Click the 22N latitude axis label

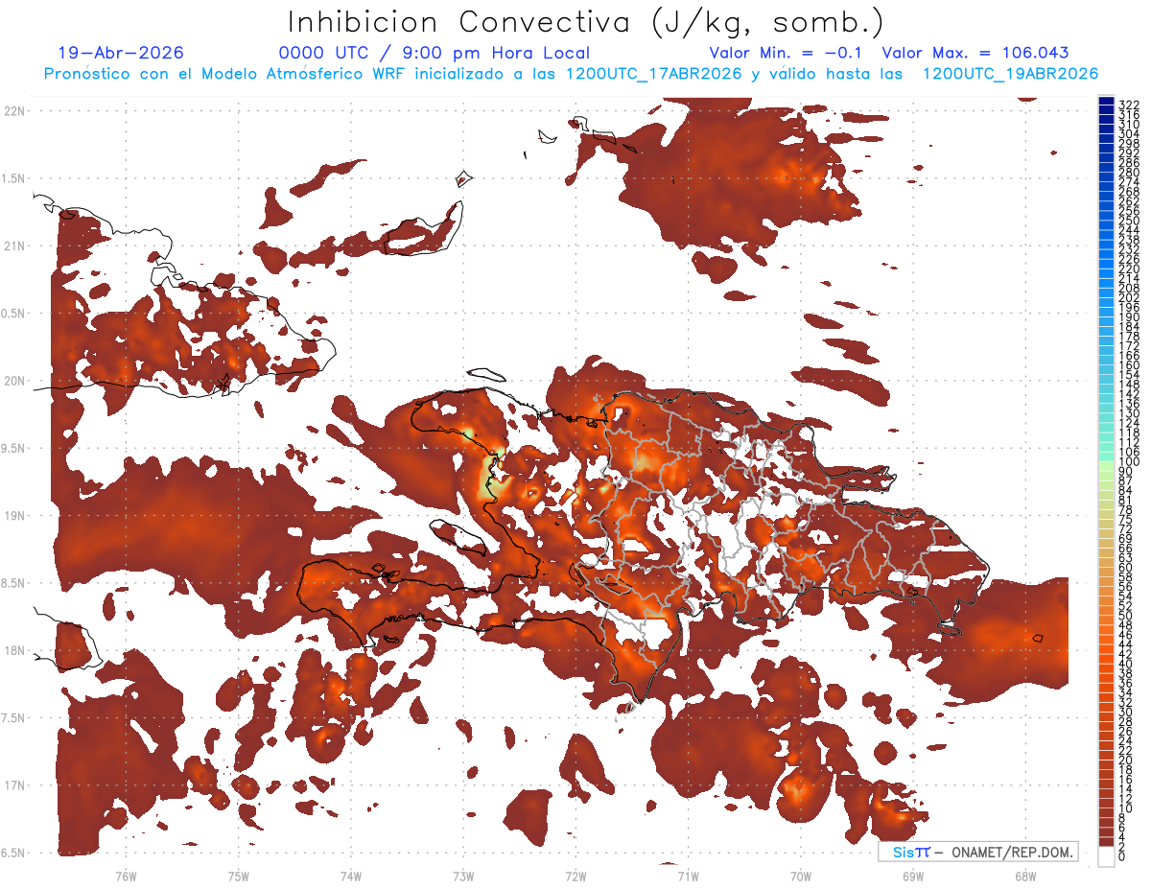coord(14,110)
